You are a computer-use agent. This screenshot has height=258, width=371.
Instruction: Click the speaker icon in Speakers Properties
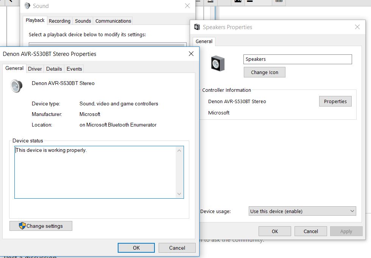[218, 63]
